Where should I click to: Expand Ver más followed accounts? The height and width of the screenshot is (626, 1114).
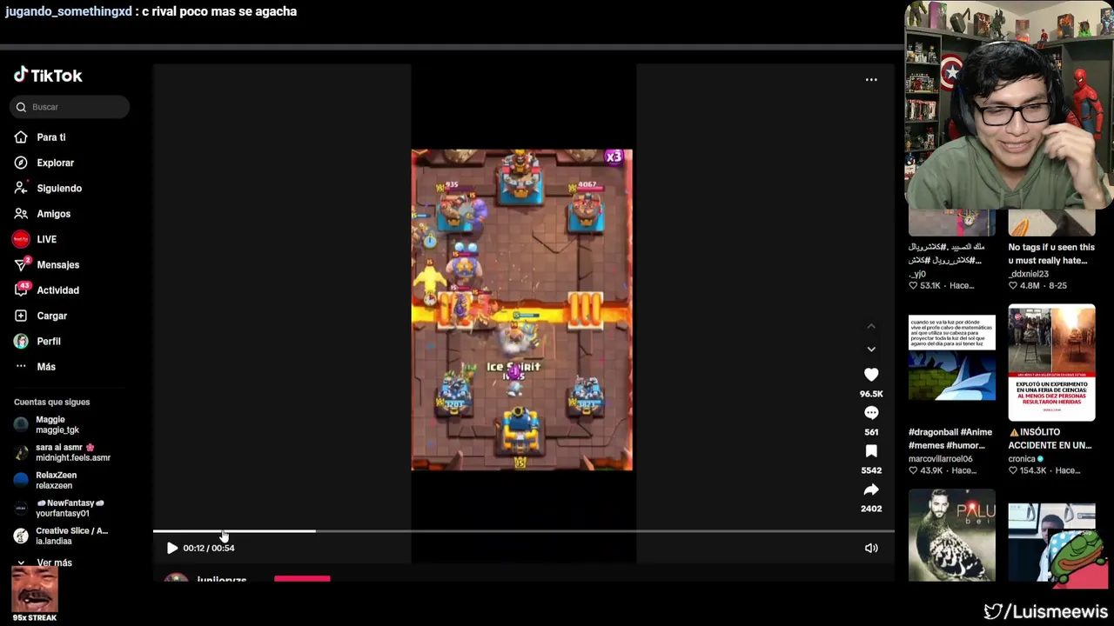(54, 563)
